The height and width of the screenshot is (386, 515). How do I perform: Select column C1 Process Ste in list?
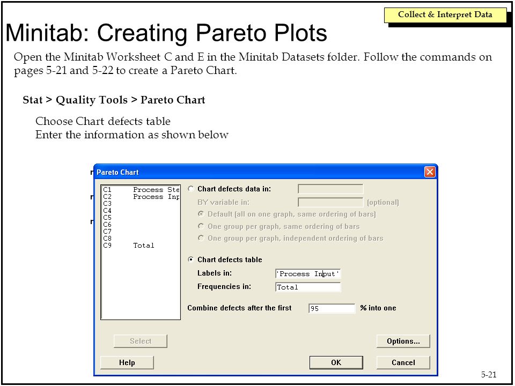(141, 190)
